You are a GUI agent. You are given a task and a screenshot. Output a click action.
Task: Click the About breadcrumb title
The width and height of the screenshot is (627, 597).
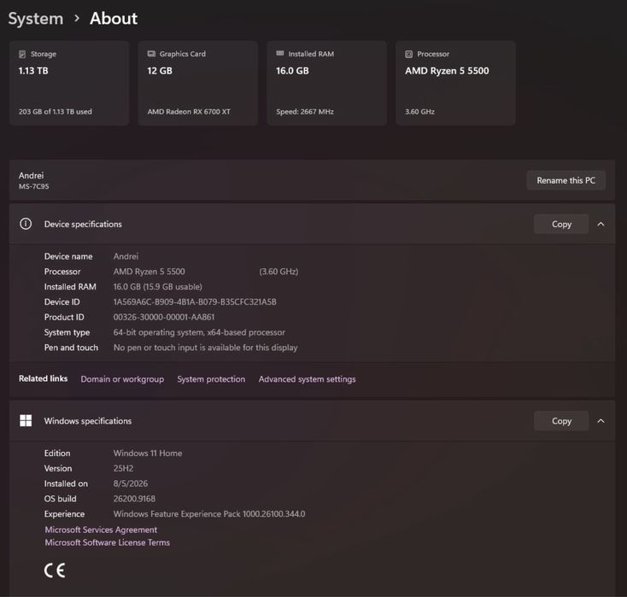click(114, 19)
